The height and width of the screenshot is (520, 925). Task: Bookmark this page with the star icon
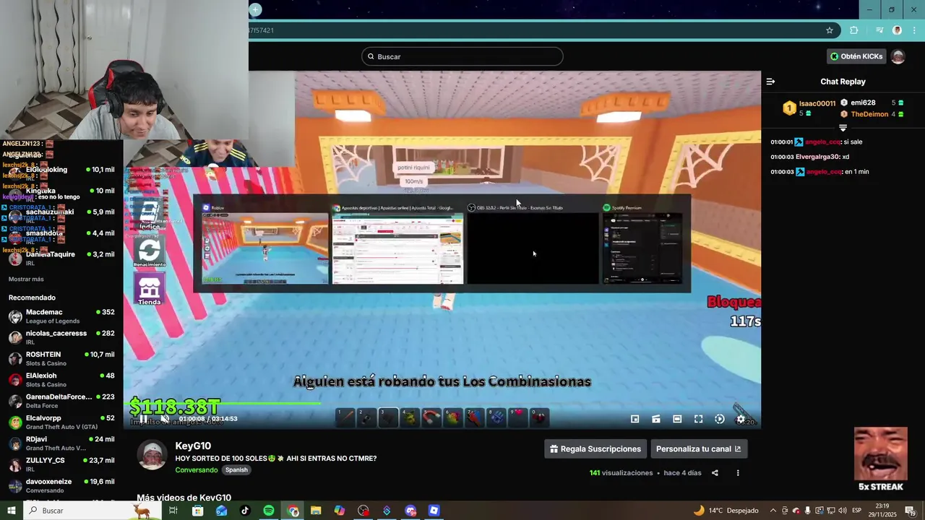(x=830, y=30)
